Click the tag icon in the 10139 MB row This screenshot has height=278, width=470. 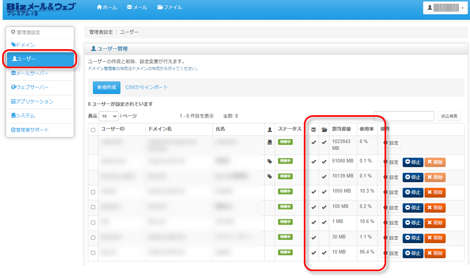click(x=270, y=176)
